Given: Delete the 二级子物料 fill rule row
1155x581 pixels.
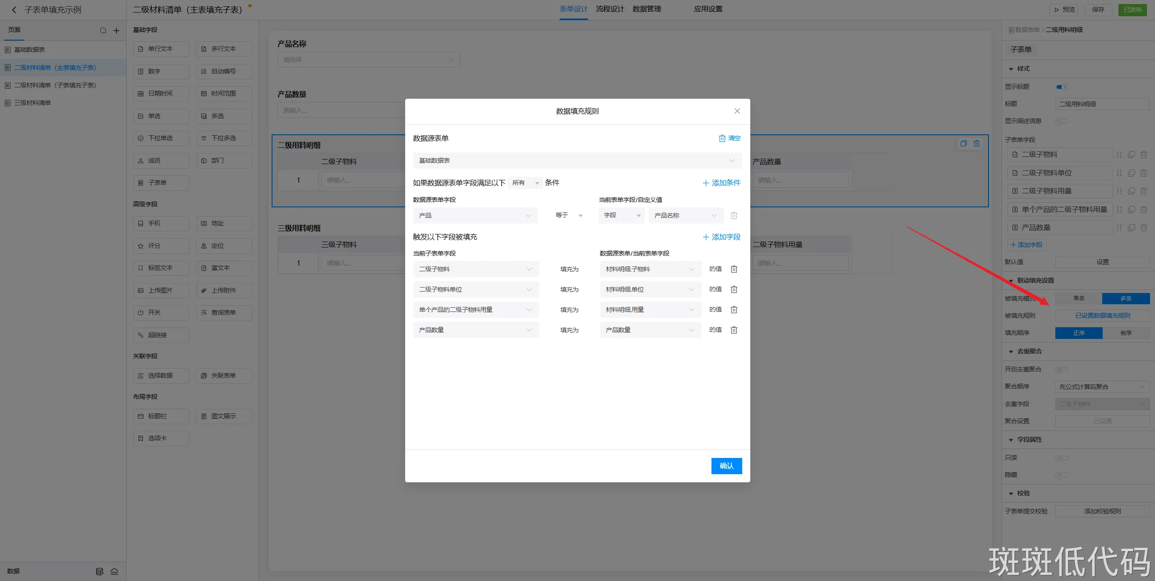Looking at the screenshot, I should pos(734,269).
